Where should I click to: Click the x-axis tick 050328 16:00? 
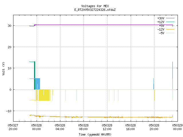click(130, 127)
